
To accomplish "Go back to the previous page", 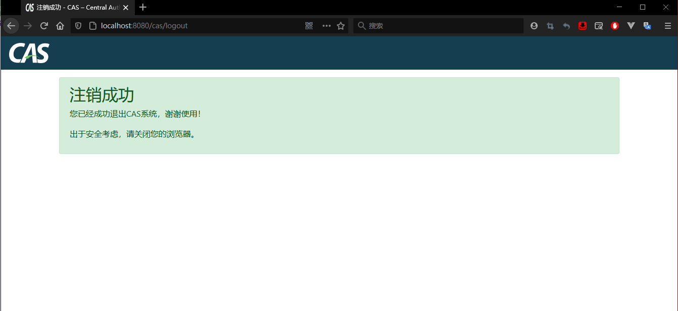I will tap(11, 26).
